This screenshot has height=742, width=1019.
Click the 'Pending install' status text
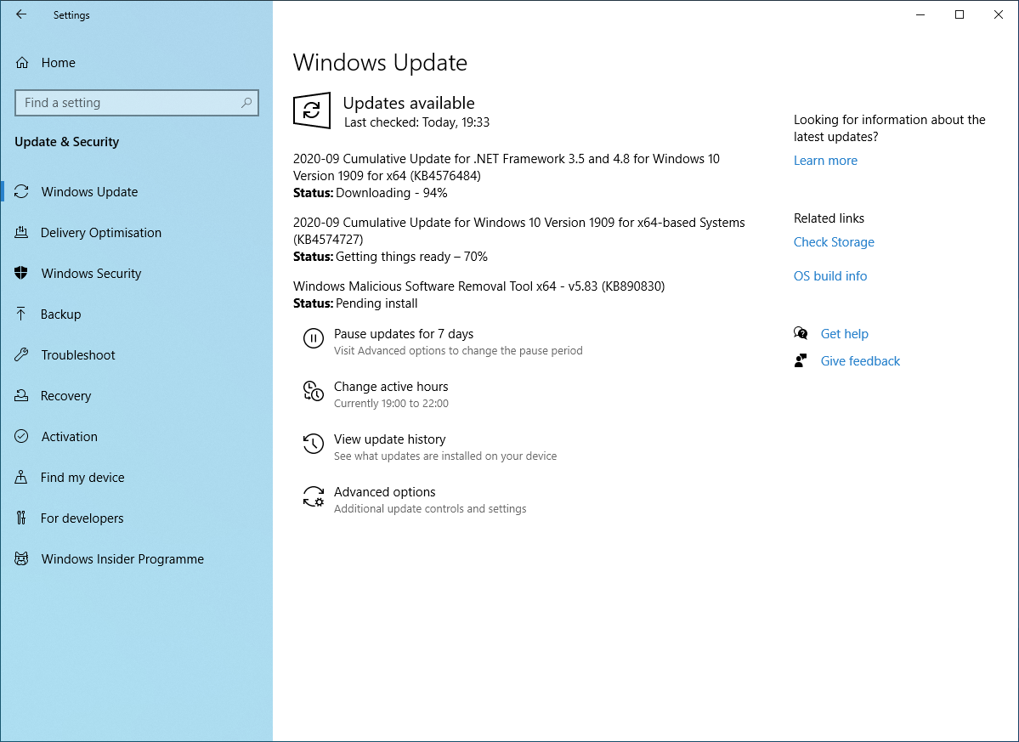(377, 303)
